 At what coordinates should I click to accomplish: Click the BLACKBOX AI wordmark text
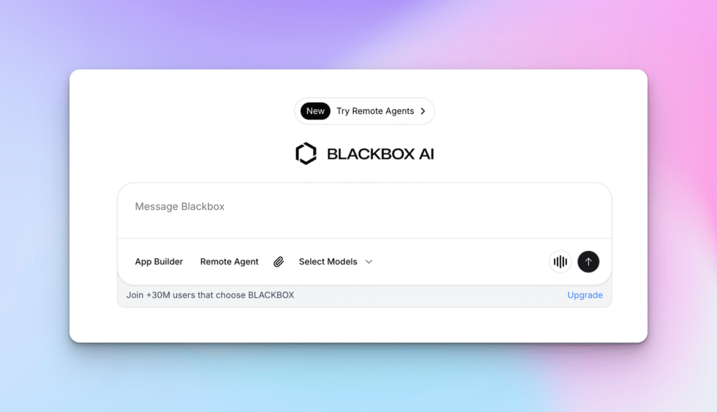380,154
